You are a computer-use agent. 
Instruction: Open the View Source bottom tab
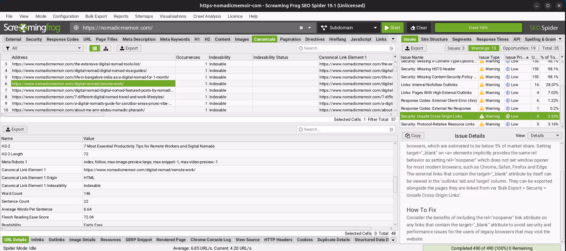click(248, 240)
